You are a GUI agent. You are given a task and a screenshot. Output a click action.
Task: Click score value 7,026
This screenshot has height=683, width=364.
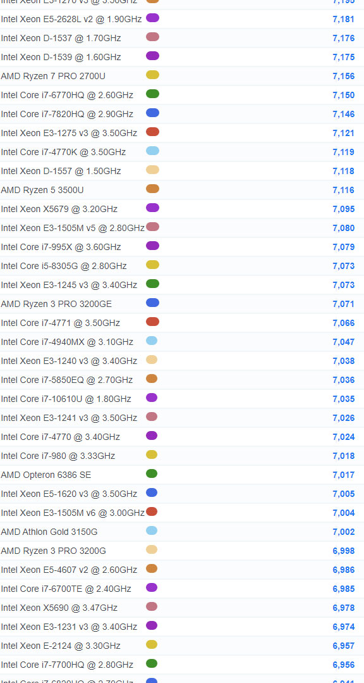pos(344,418)
